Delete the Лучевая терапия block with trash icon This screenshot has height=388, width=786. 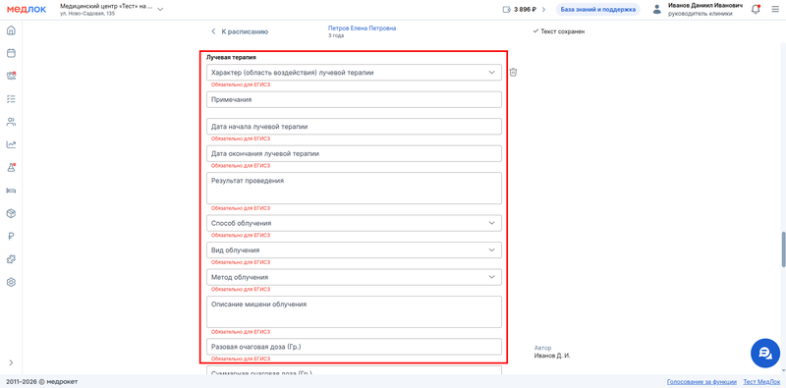pos(513,72)
